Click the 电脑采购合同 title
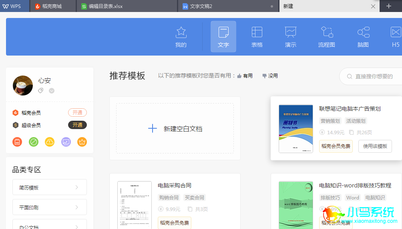The height and width of the screenshot is (229, 402). click(174, 185)
